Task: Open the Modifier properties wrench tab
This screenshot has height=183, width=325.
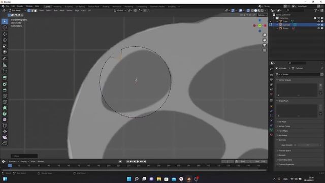Action: pyautogui.click(x=271, y=111)
